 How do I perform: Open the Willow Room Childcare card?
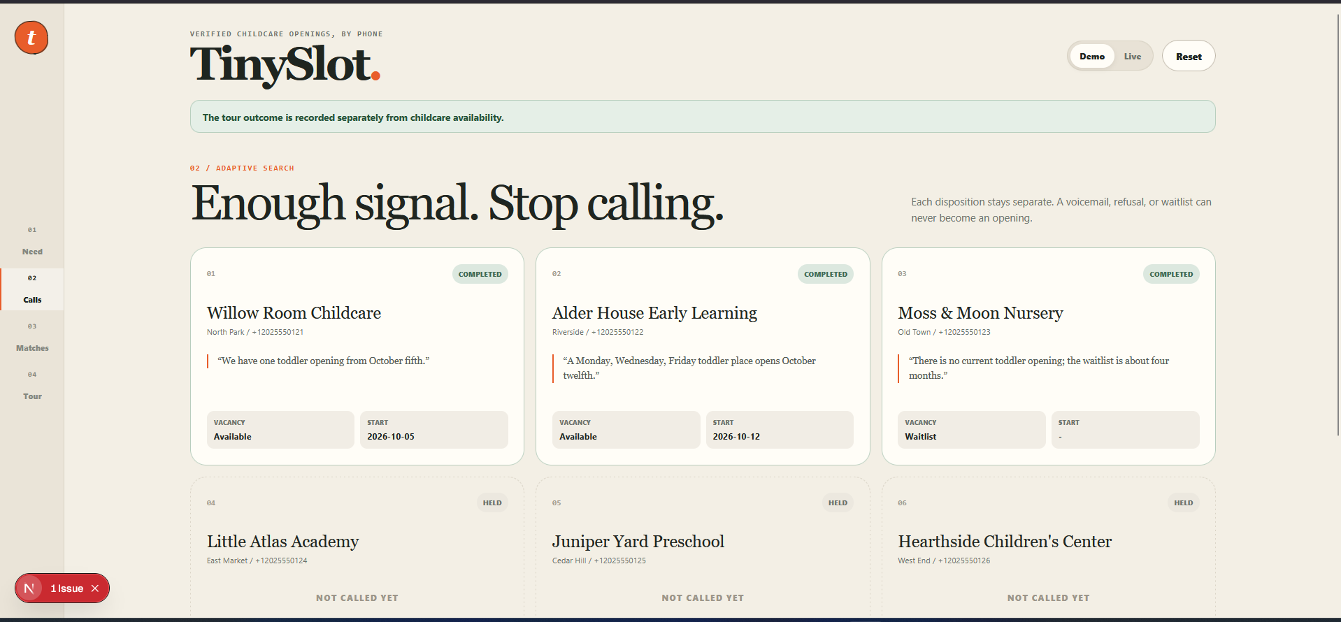pos(357,356)
